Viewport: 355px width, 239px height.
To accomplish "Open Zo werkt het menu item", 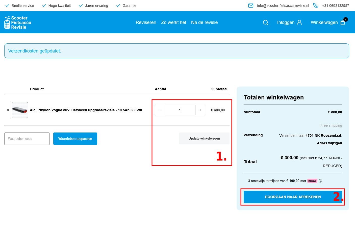I will [174, 22].
